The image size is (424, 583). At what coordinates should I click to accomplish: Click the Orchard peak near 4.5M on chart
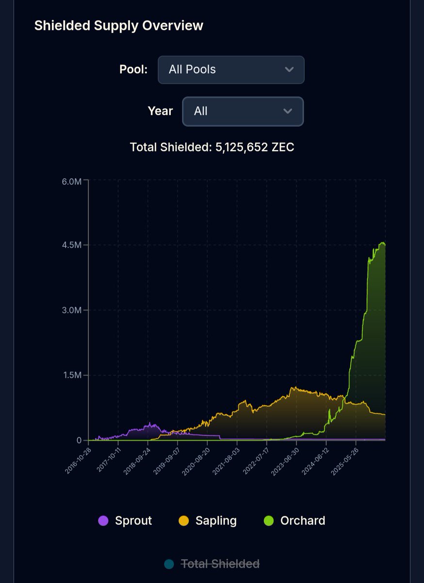pos(383,243)
